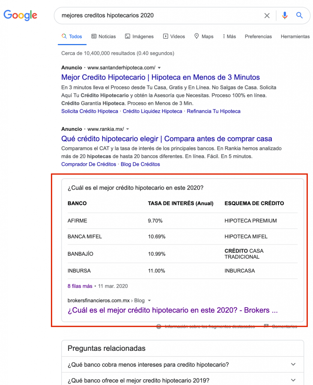Open the Imágenes tab

pyautogui.click(x=139, y=36)
